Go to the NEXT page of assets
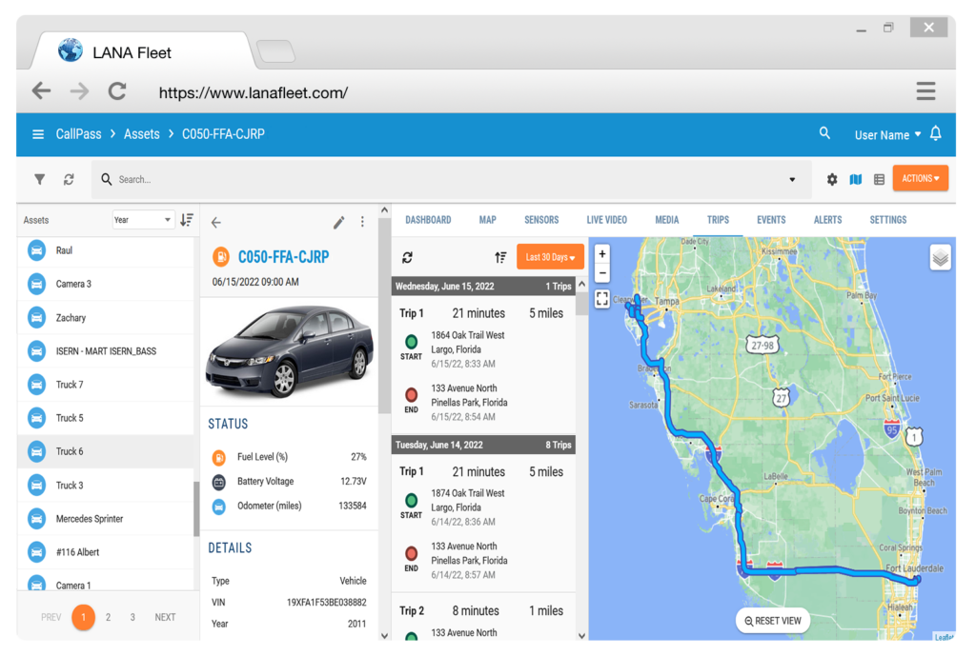 click(164, 617)
